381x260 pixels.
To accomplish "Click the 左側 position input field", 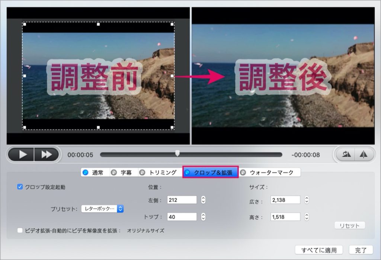I will [x=182, y=200].
